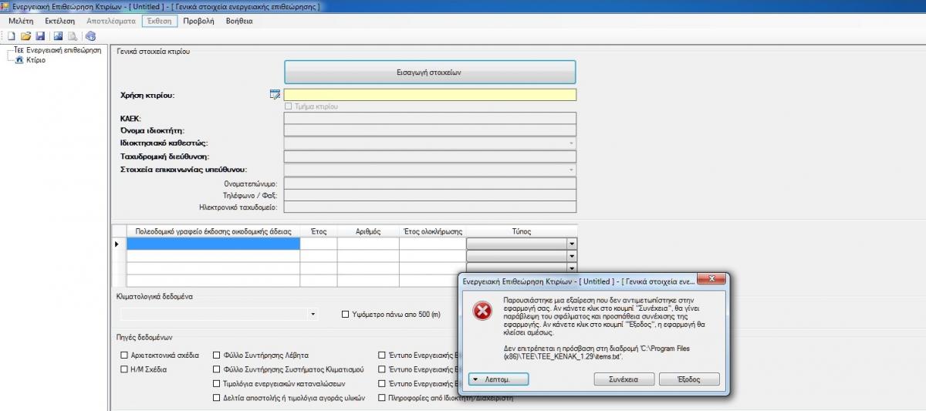Tick the Φύλλο Συντήρησης Λέβητα checkbox
This screenshot has height=411, width=926.
tap(217, 355)
